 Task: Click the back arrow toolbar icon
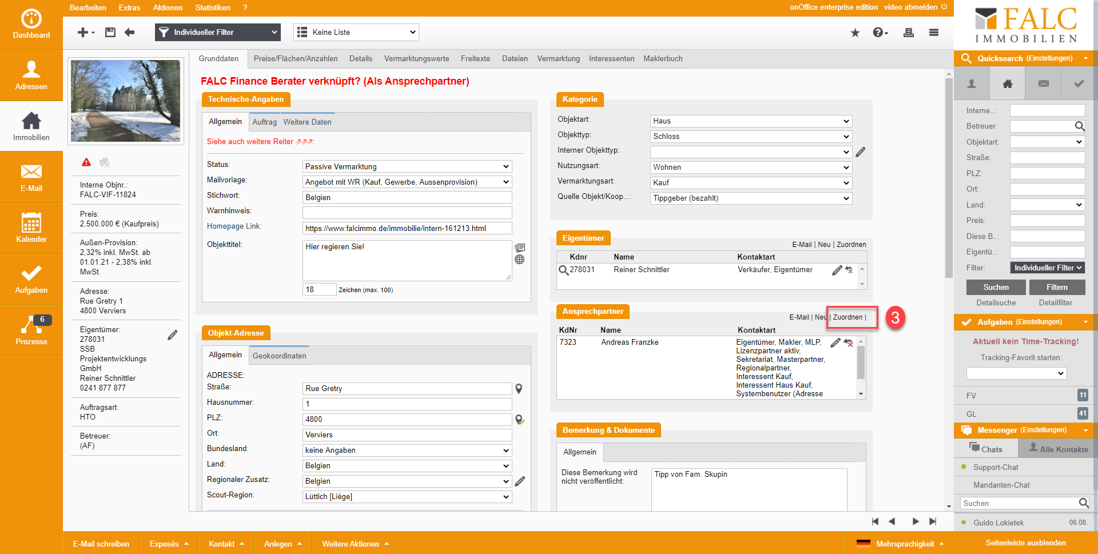tap(130, 33)
